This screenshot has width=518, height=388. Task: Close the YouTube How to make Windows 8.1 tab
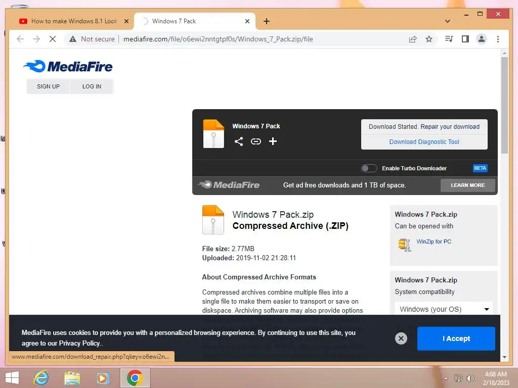tap(126, 21)
